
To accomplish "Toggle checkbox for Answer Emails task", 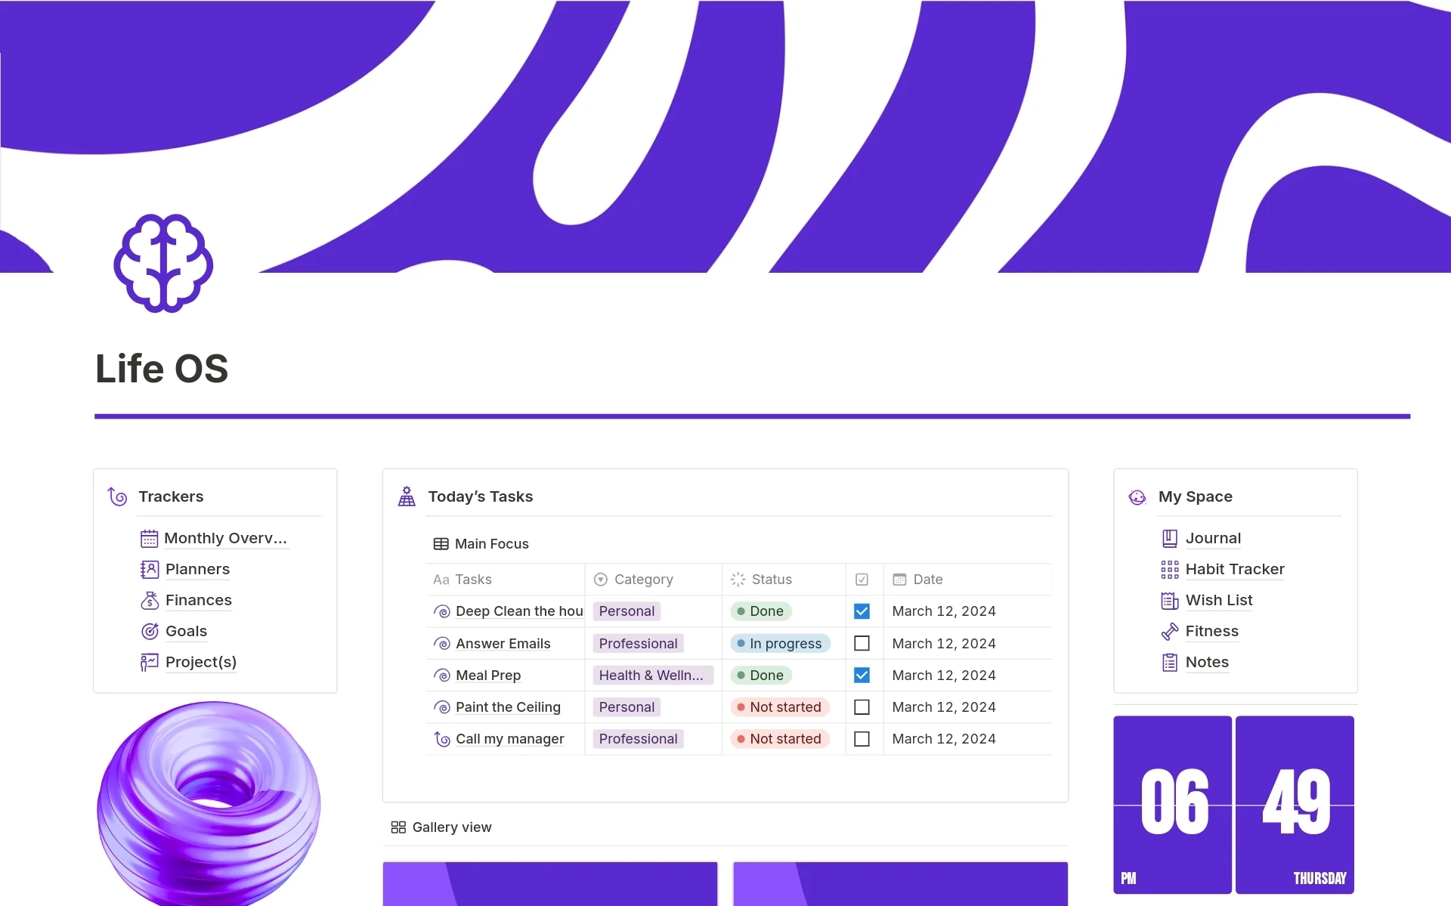I will pos(862,643).
